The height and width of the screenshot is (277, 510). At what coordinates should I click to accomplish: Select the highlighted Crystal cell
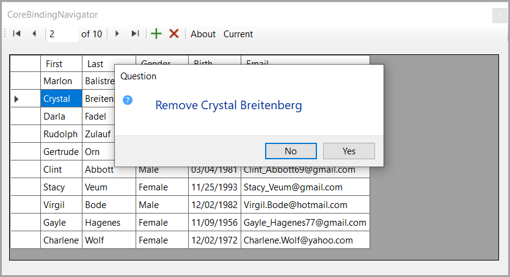pyautogui.click(x=61, y=99)
